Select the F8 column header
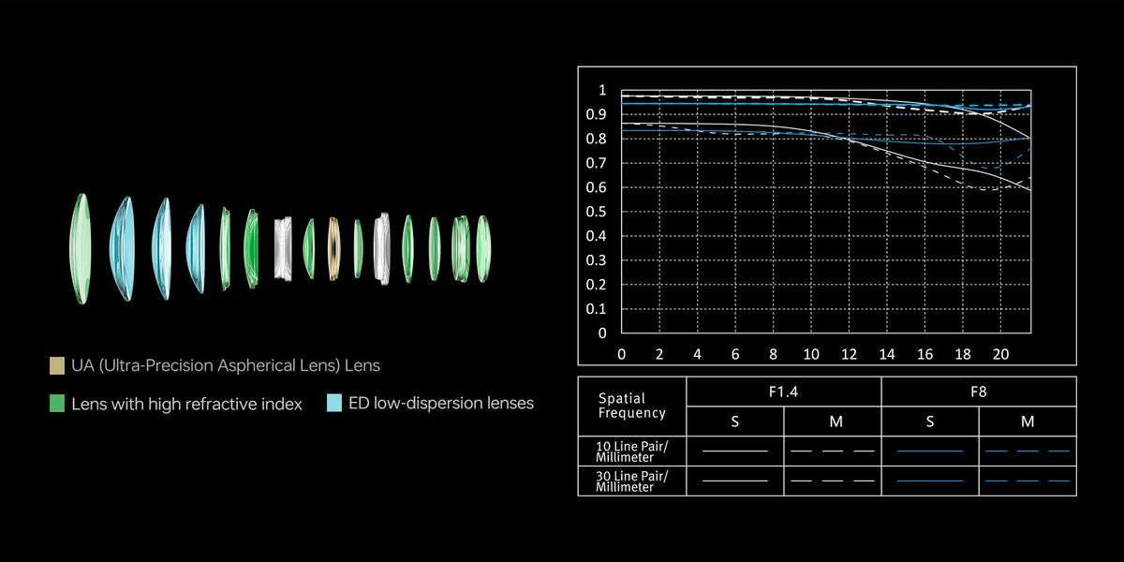Viewport: 1124px width, 562px height. click(978, 392)
